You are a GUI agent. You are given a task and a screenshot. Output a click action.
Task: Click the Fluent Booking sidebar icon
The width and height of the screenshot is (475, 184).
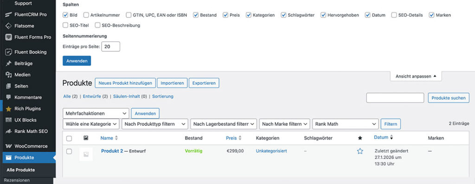coord(8,52)
